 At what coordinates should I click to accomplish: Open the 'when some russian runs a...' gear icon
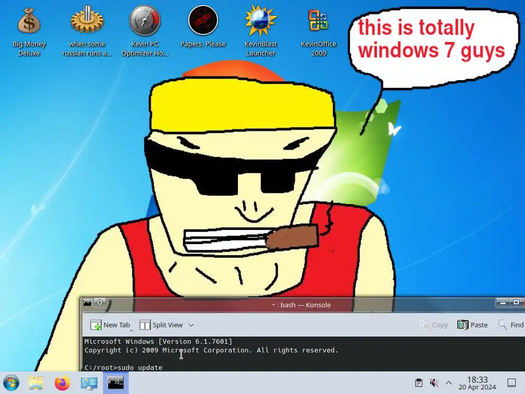87,31
